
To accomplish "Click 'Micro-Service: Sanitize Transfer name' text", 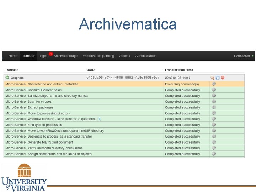I will pos(33,90).
